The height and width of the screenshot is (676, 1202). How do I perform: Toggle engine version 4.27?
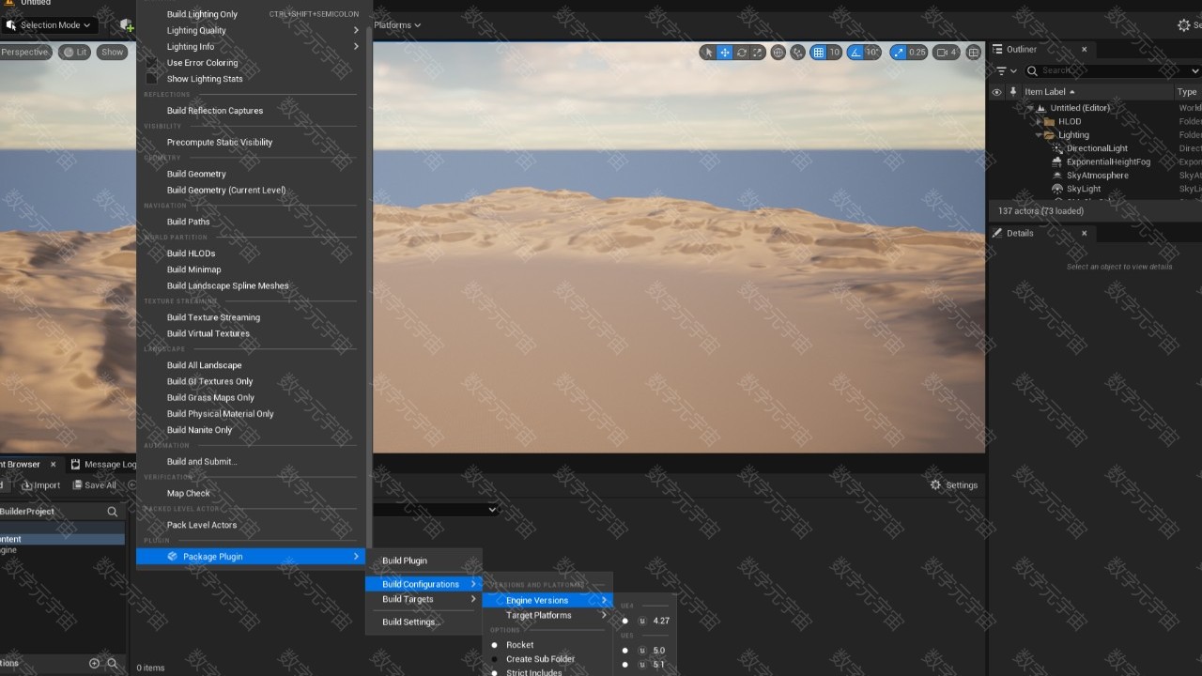(646, 621)
